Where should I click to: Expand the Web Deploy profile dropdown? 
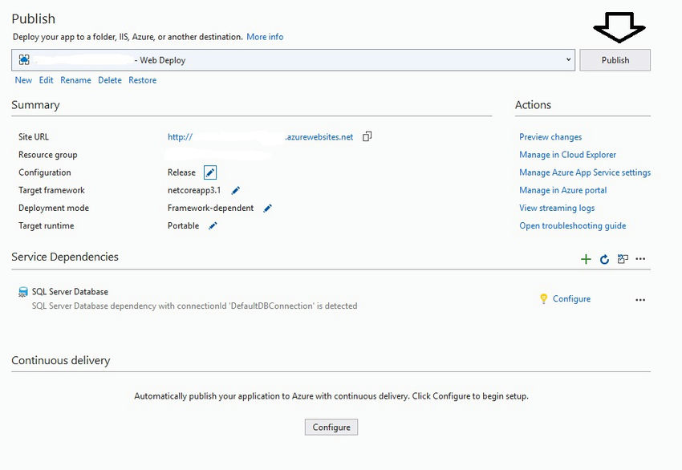(569, 59)
